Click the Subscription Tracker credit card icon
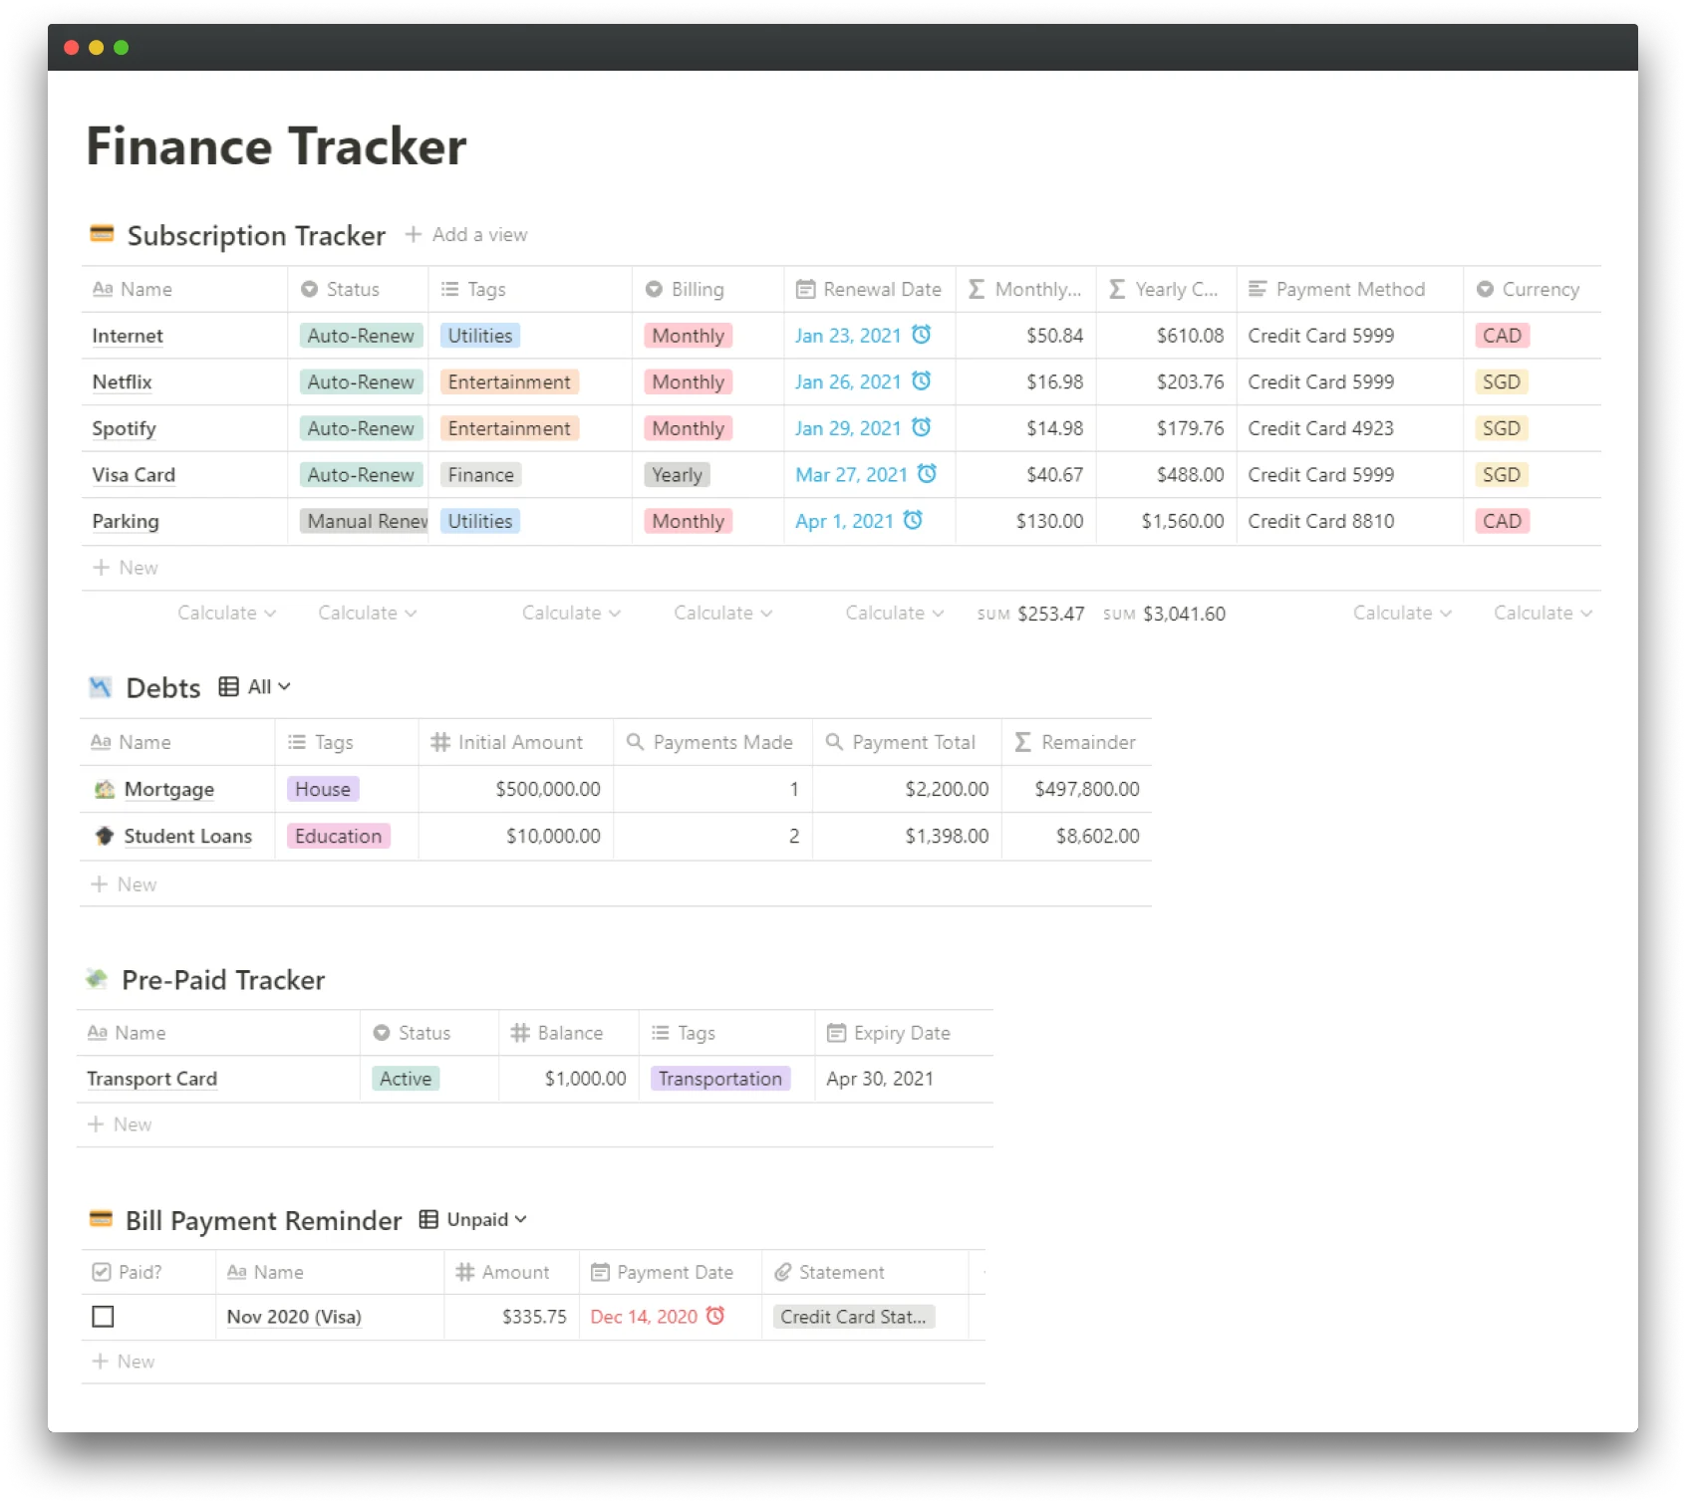 point(102,234)
